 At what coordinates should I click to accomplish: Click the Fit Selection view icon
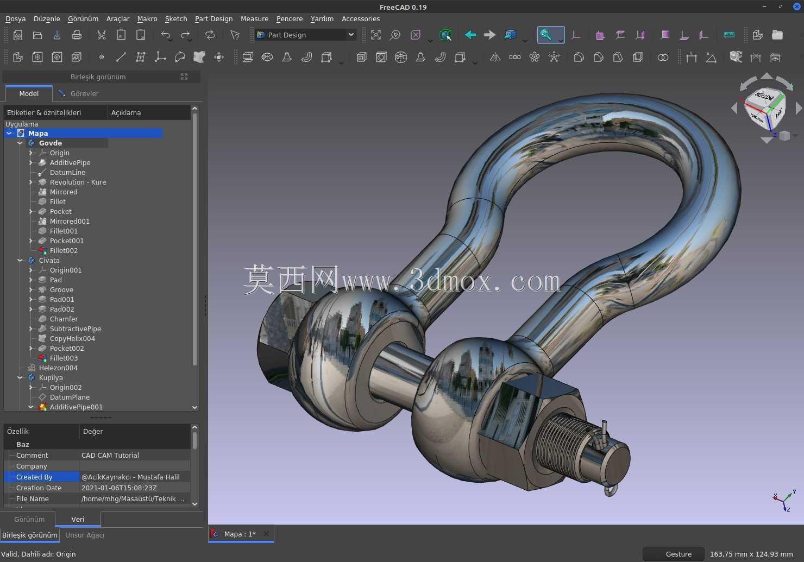[x=395, y=35]
